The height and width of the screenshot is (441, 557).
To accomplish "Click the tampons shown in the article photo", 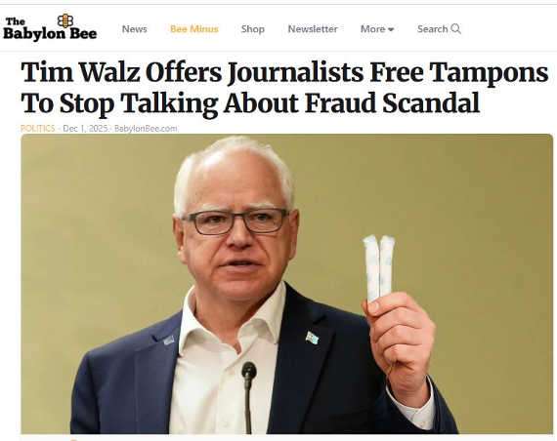I will point(379,268).
